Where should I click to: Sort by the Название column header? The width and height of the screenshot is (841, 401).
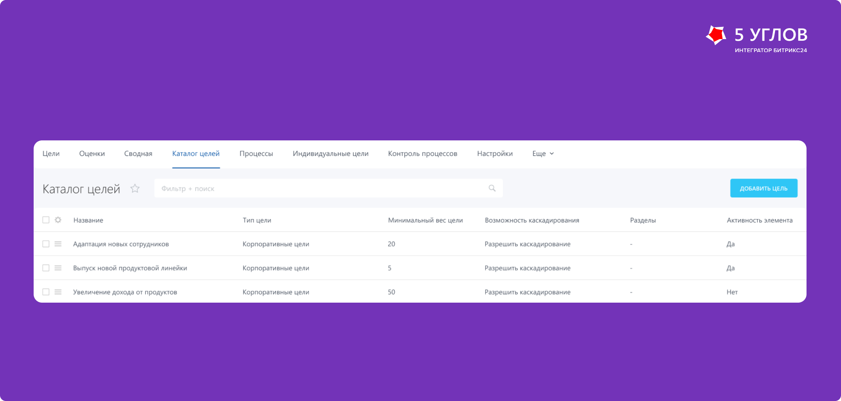(x=88, y=220)
